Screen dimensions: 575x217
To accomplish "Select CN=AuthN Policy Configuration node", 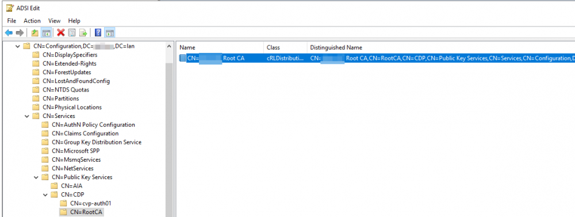I will tap(93, 125).
